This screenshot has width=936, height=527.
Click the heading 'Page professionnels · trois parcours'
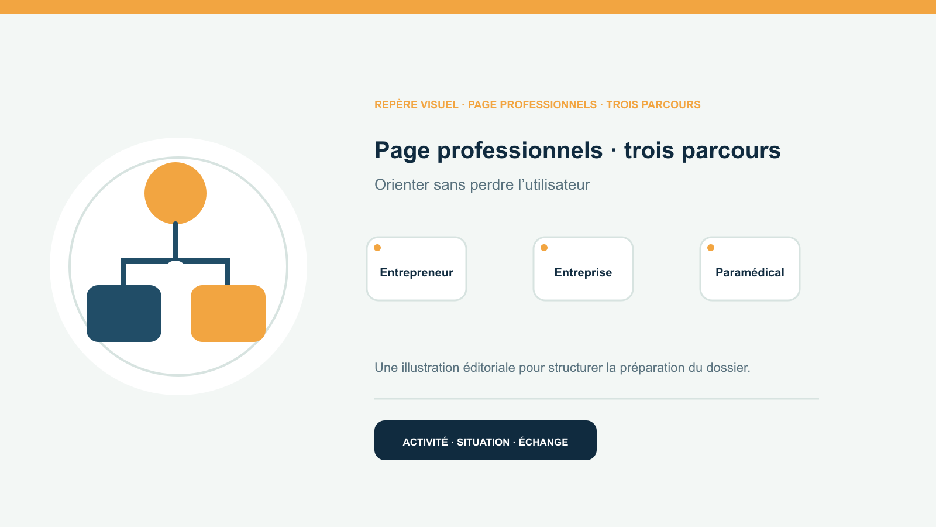(577, 150)
